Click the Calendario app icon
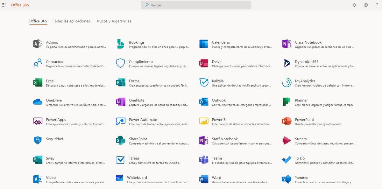The image size is (382, 189). point(203,44)
